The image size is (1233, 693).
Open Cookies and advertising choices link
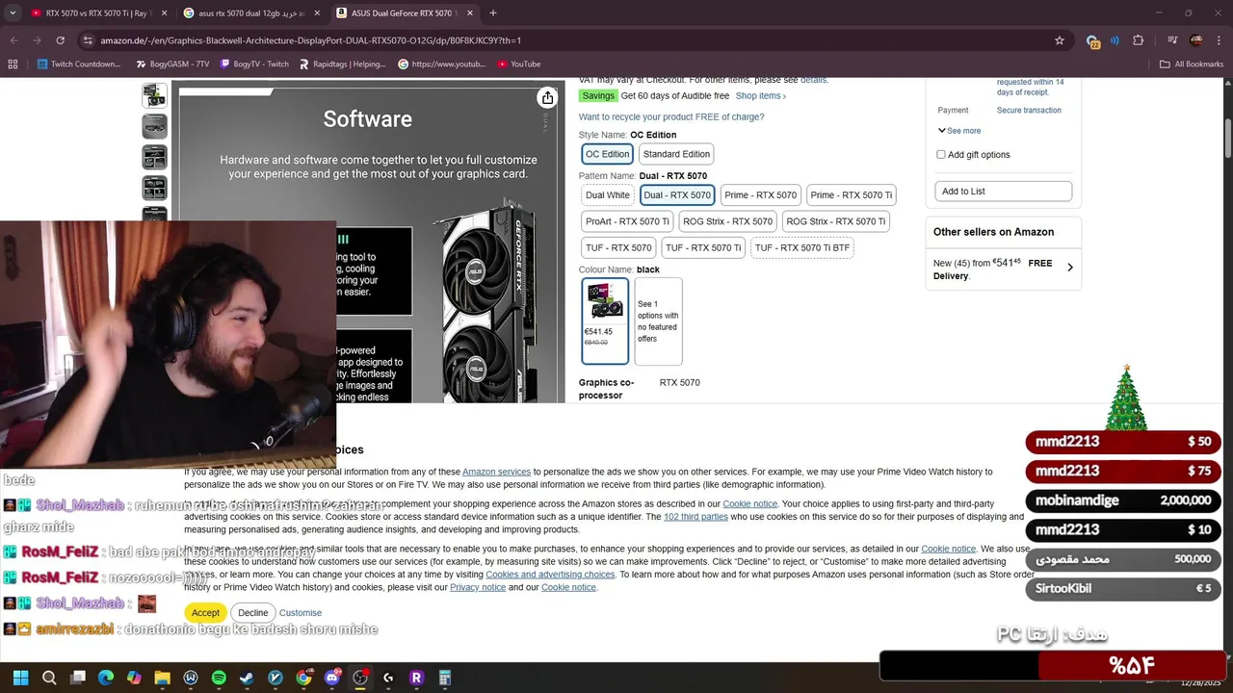pos(550,575)
